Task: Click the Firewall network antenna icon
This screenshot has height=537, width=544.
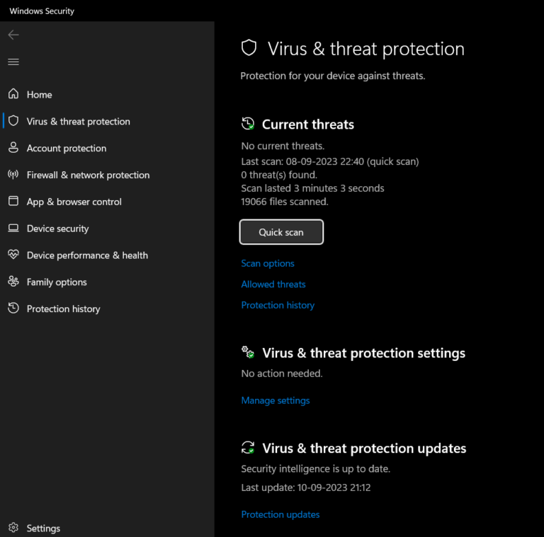Action: (13, 175)
